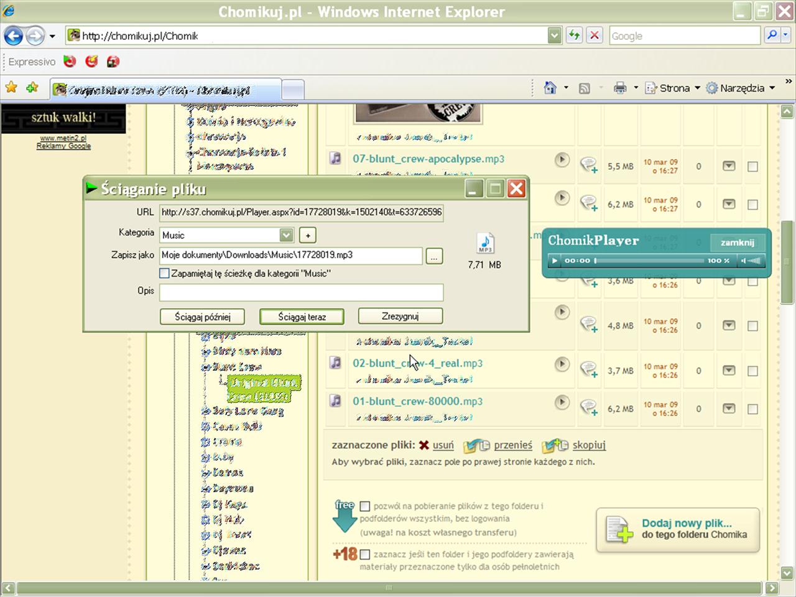
Task: Open the Print dropdown arrow
Action: coord(636,88)
